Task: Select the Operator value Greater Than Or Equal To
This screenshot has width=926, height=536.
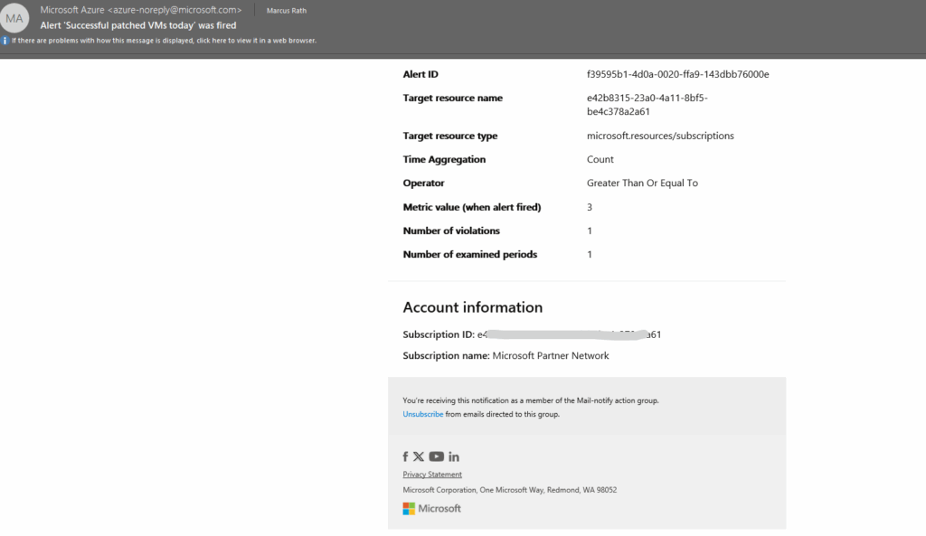Action: (643, 183)
